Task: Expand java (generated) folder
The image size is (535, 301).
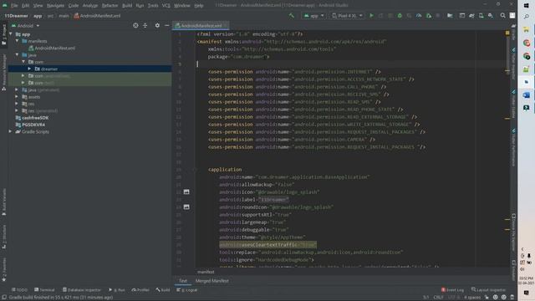Action: (x=17, y=89)
